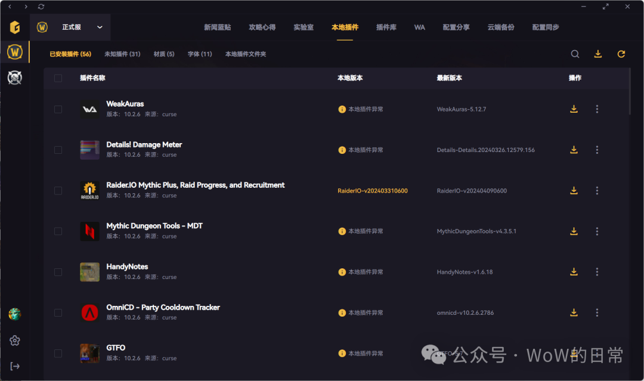Open more options for Details! Damage Meter
This screenshot has width=644, height=381.
tap(597, 150)
